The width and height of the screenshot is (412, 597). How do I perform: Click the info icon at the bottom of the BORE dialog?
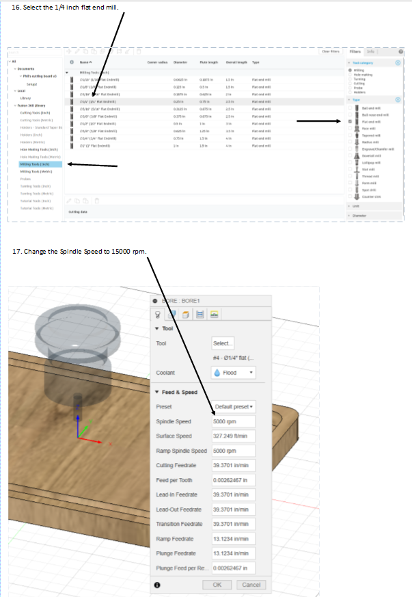[157, 585]
